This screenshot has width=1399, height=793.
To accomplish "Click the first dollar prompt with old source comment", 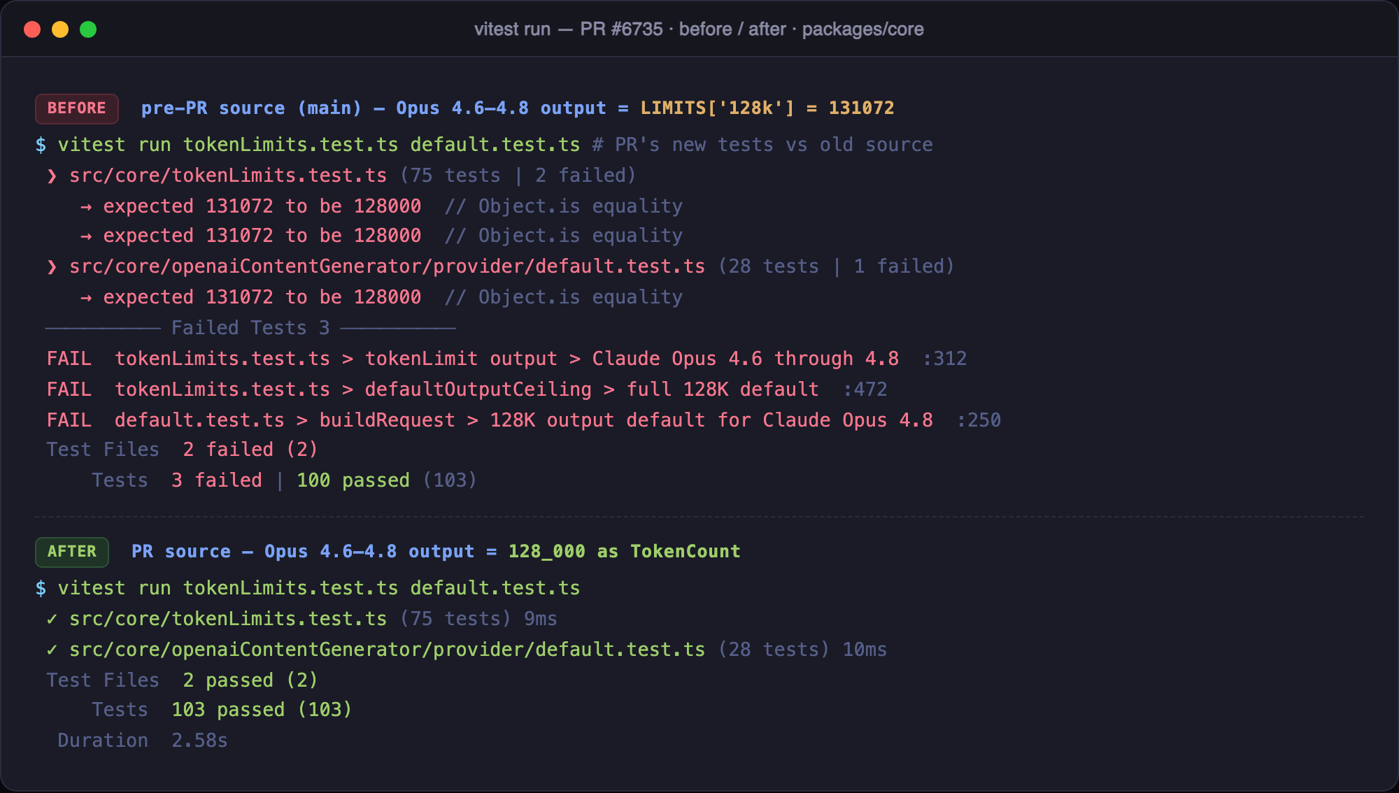I will point(41,145).
